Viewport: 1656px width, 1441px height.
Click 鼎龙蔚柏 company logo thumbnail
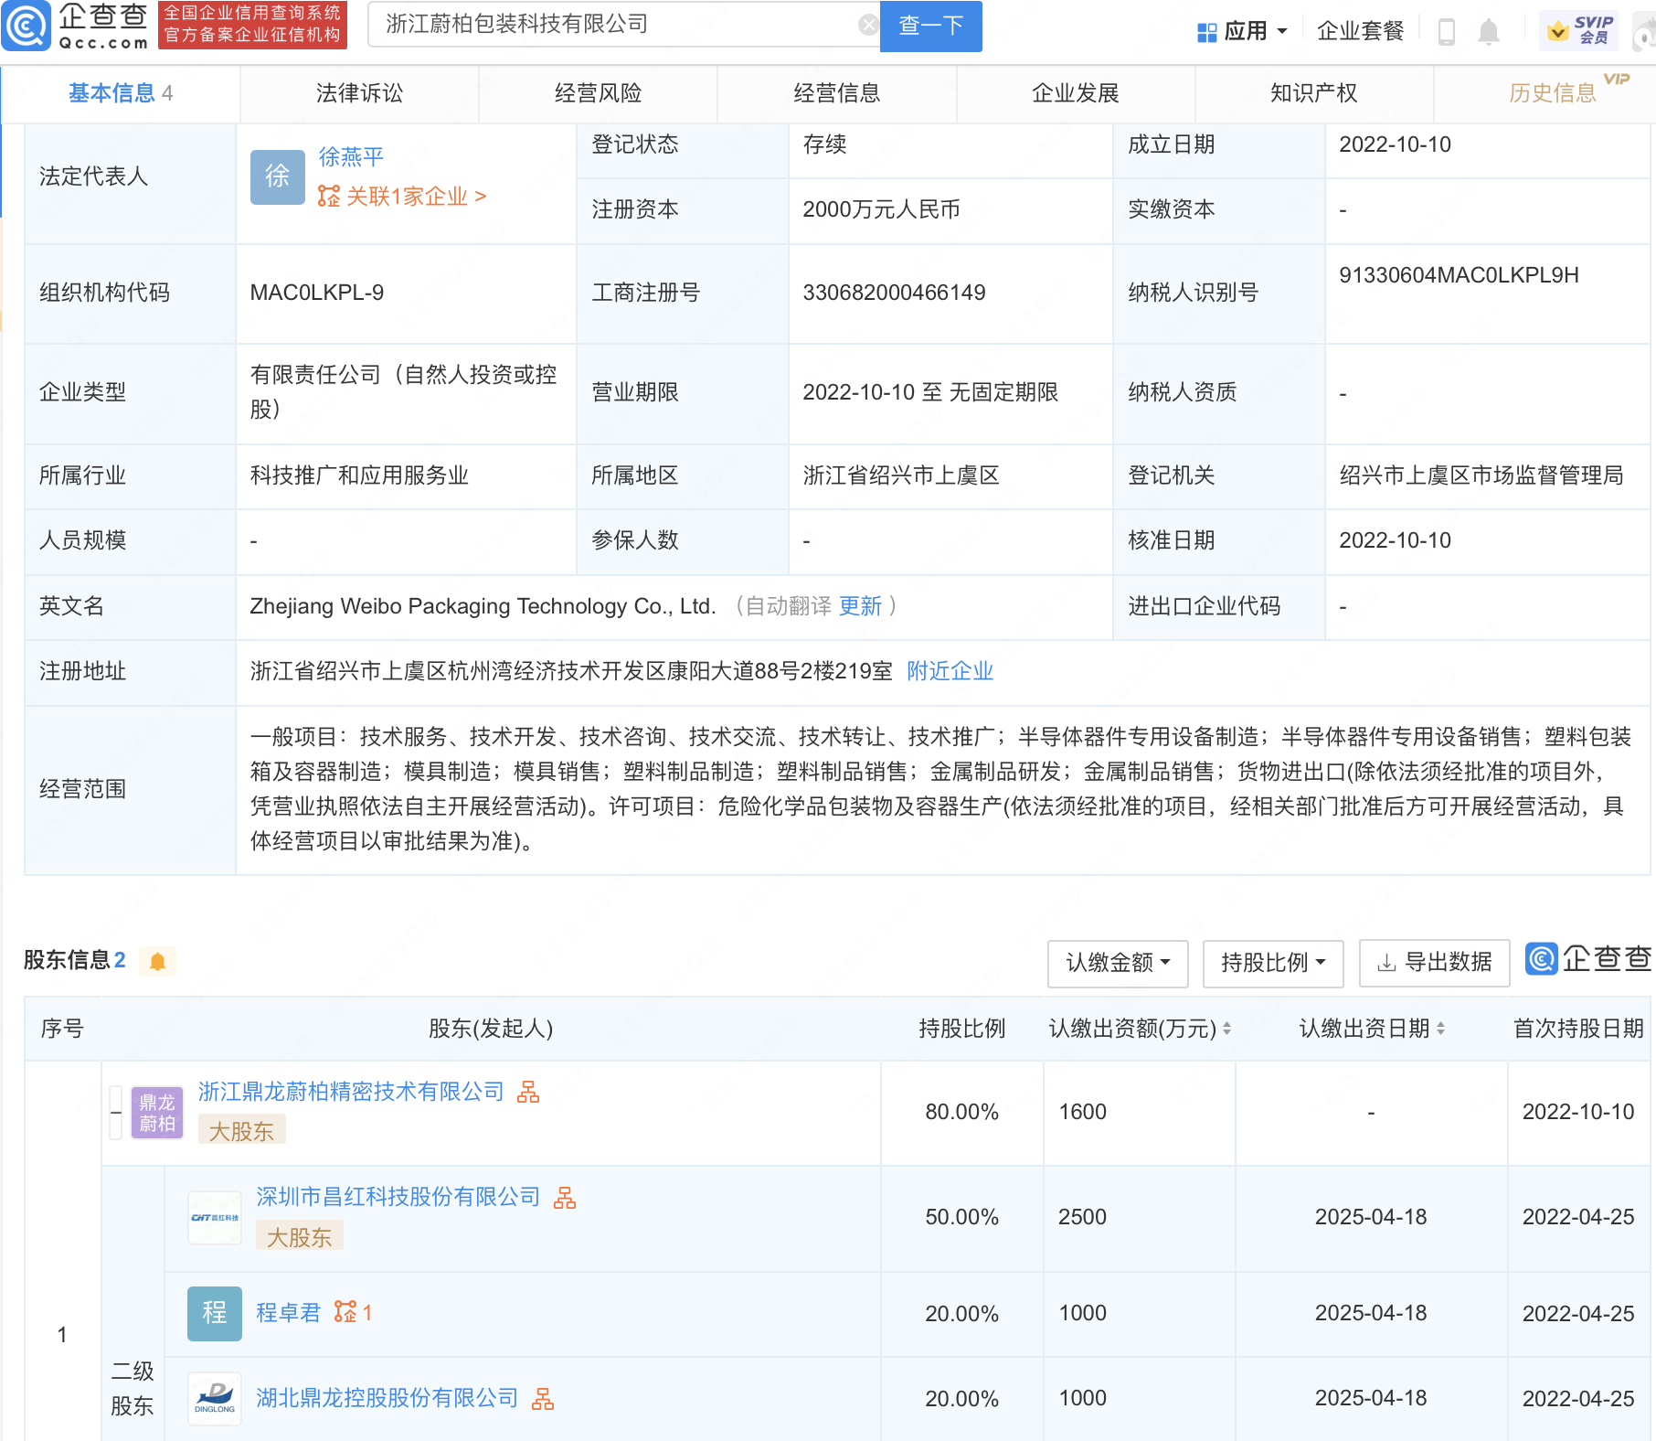[x=157, y=1113]
